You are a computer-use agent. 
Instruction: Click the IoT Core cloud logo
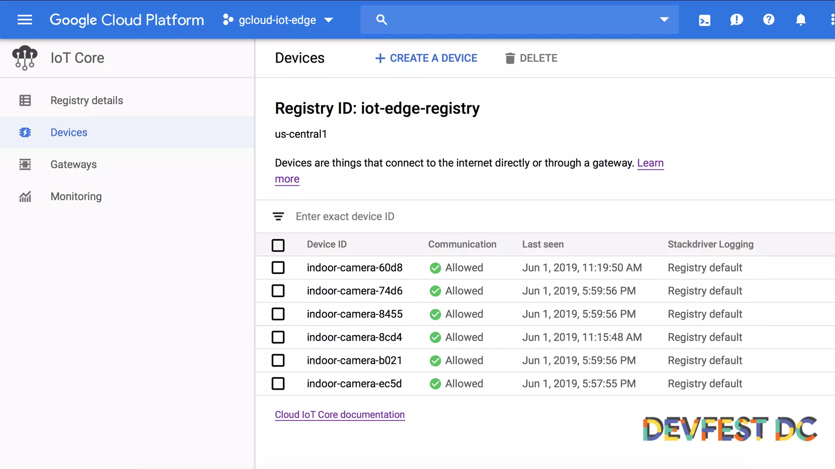pyautogui.click(x=25, y=58)
